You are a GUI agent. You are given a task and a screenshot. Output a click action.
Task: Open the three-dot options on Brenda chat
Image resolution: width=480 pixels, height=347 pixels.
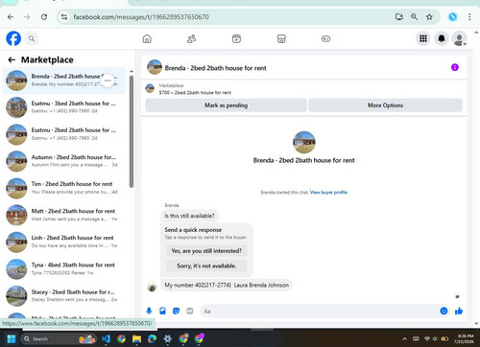click(108, 81)
